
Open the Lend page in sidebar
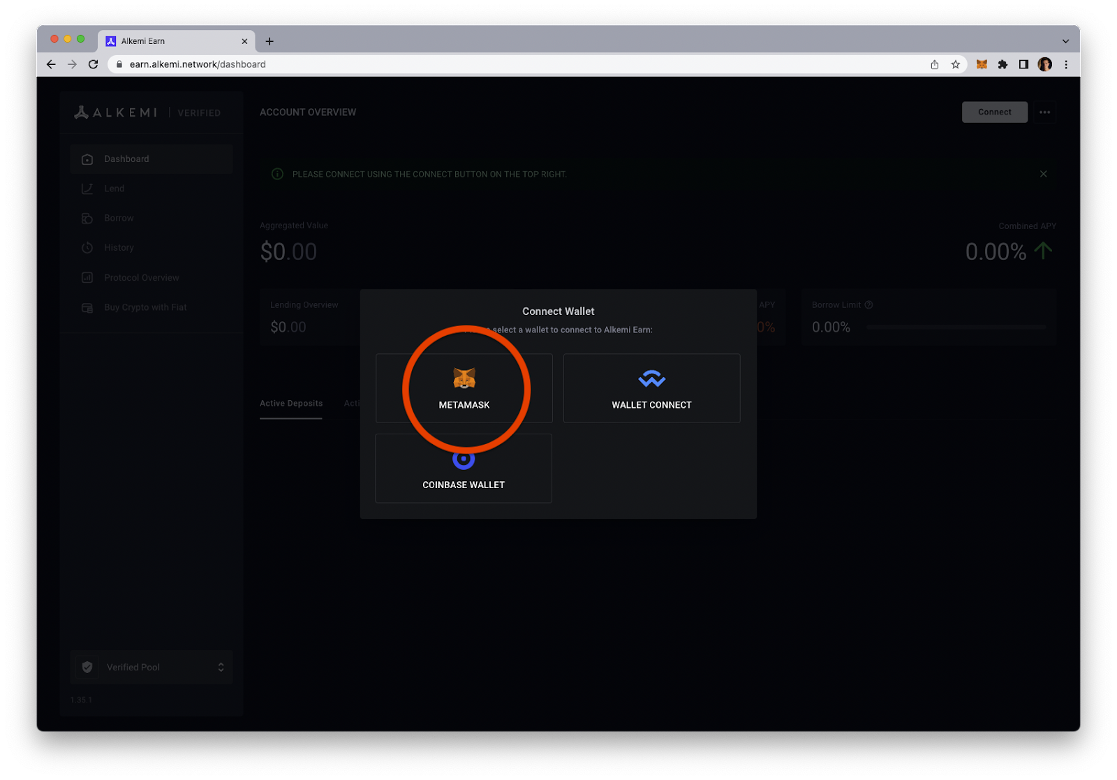(114, 189)
